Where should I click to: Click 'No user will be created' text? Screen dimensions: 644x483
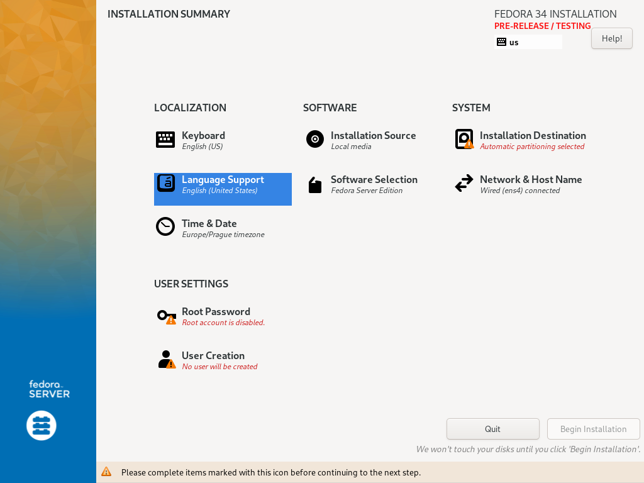click(x=219, y=367)
